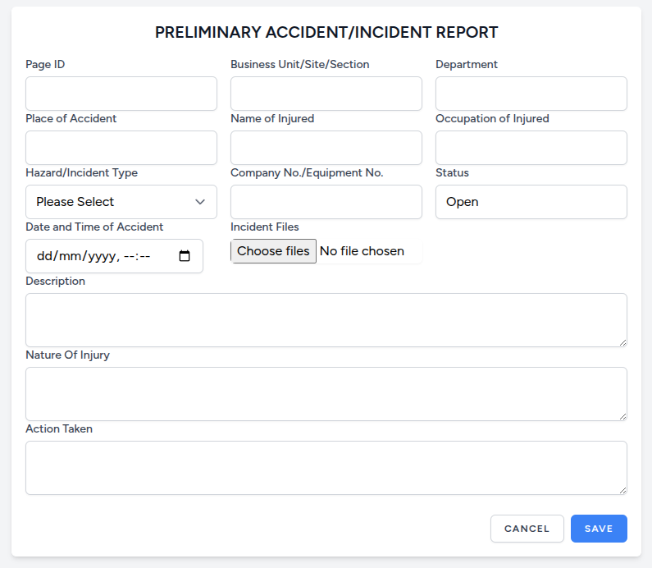Click the 'Status' label
The width and height of the screenshot is (652, 568).
click(452, 172)
